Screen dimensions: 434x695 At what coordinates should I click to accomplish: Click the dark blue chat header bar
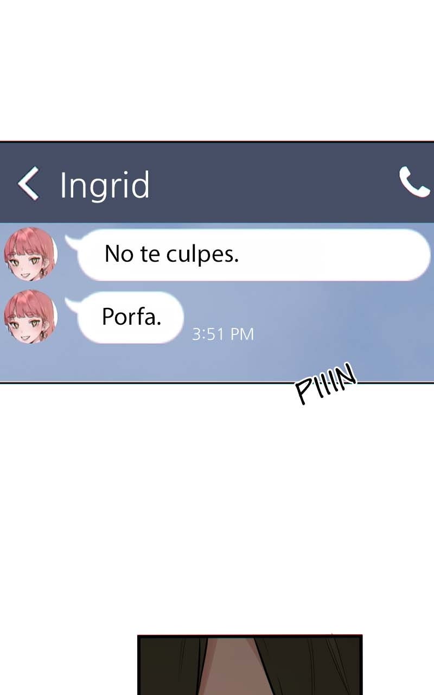tap(217, 182)
